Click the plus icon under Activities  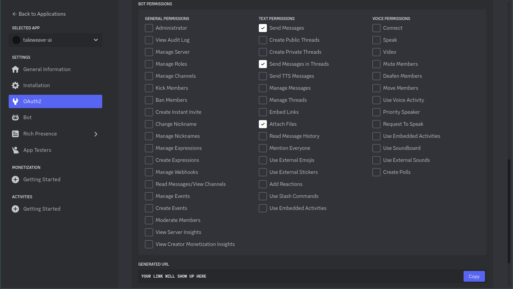coord(15,209)
